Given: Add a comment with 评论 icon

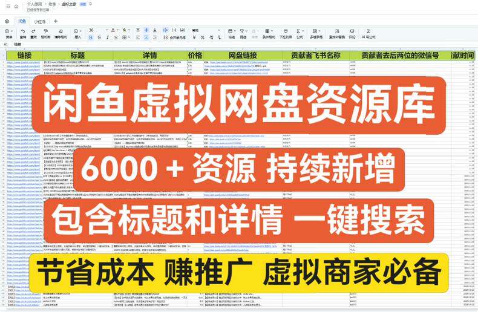Looking at the screenshot, I should (352, 33).
